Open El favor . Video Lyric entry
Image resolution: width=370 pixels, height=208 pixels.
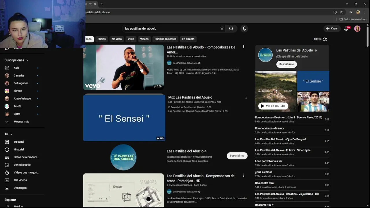click(x=283, y=150)
